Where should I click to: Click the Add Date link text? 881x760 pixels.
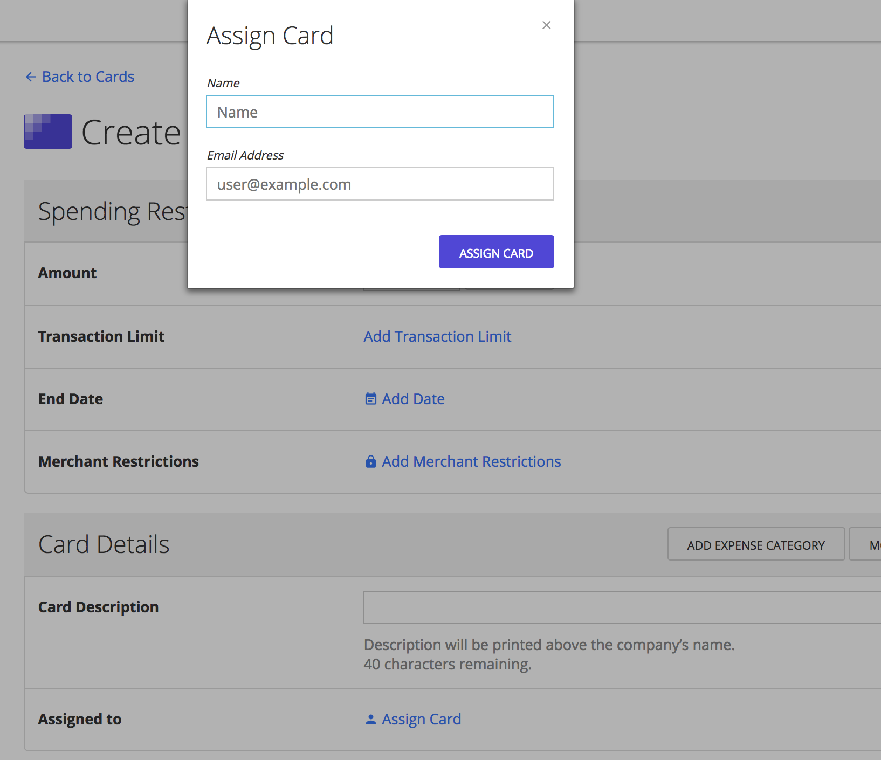click(x=413, y=399)
